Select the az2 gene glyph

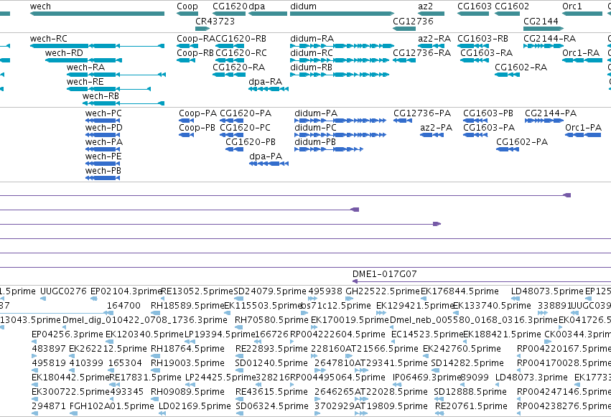pos(431,14)
